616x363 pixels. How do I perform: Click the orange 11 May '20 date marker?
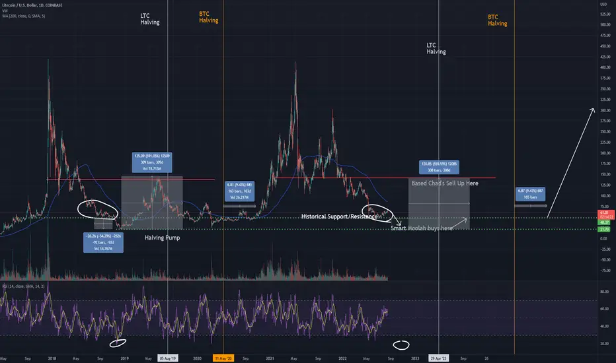(223, 358)
